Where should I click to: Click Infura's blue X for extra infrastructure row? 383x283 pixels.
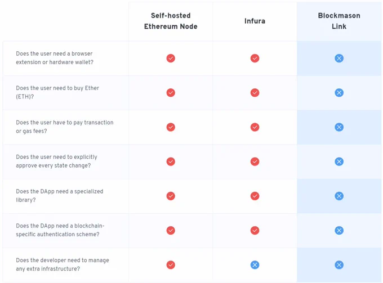pos(255,265)
